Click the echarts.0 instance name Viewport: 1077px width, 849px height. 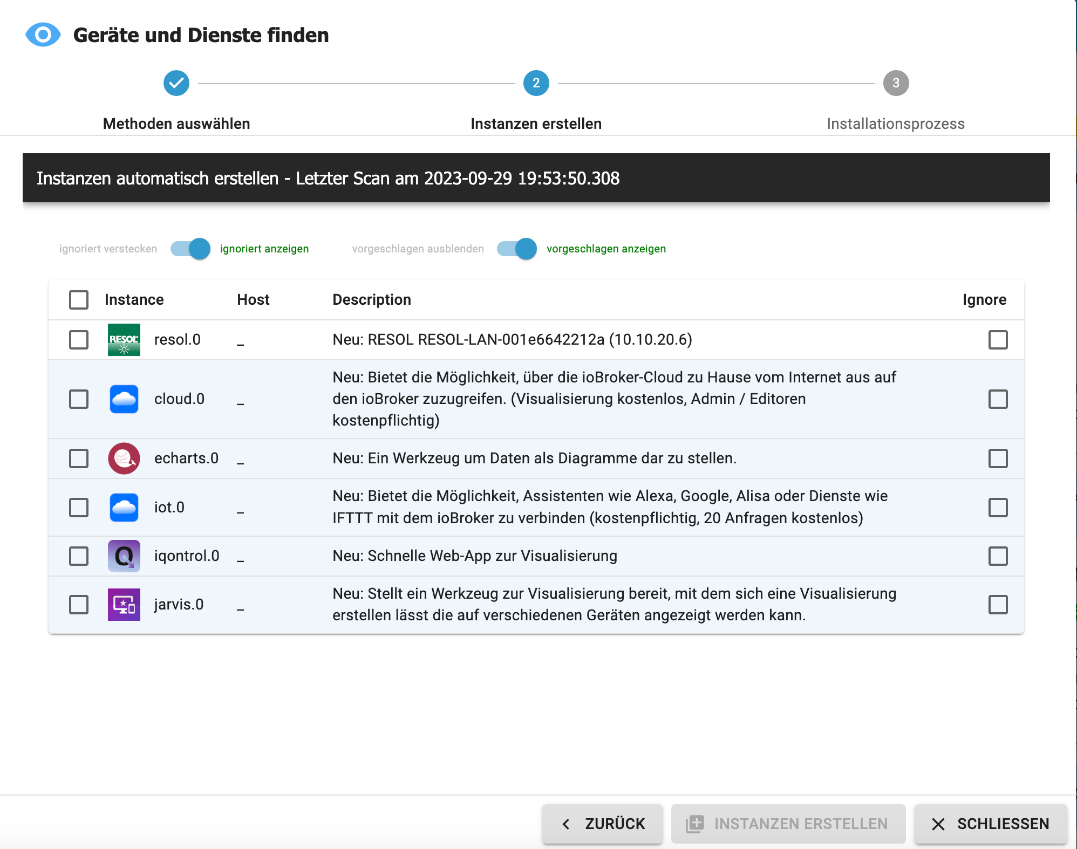pyautogui.click(x=187, y=458)
